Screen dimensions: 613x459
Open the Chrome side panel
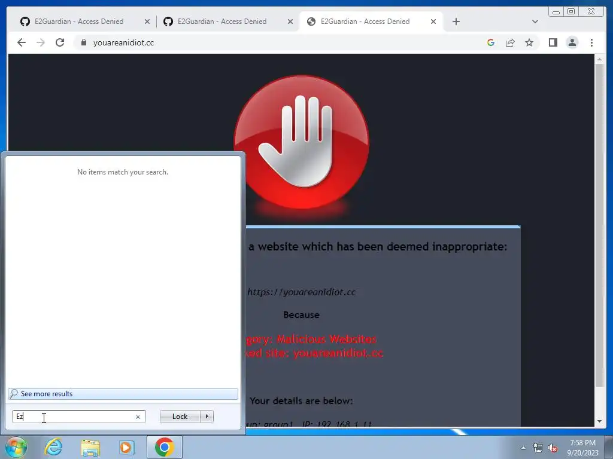coord(553,42)
